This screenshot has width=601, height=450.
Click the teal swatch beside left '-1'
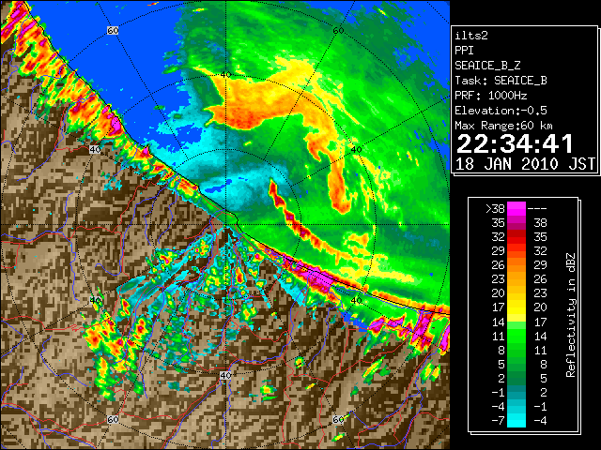tap(516, 393)
